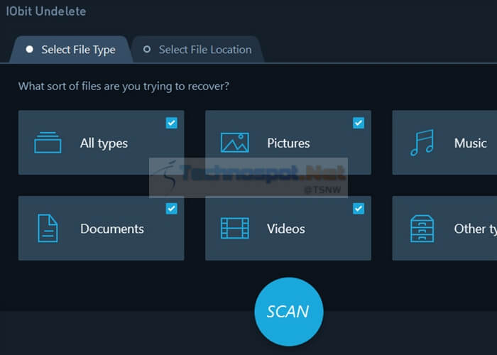Uncheck the All types checkbox
This screenshot has height=355, width=497.
tap(172, 123)
